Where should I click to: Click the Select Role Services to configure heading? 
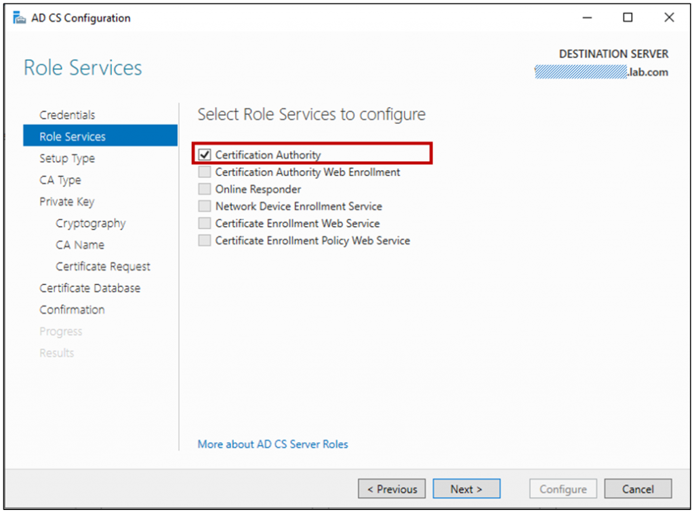coord(311,114)
